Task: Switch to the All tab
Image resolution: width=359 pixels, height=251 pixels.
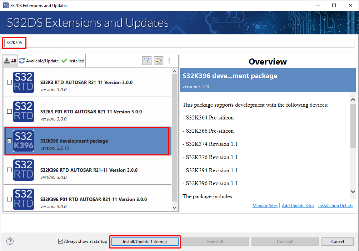Action: coord(10,61)
